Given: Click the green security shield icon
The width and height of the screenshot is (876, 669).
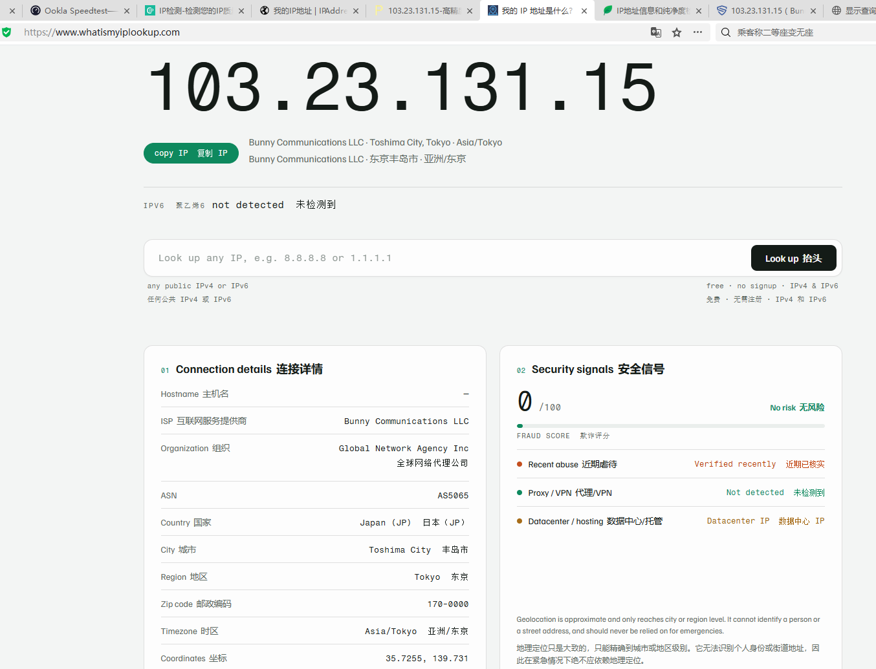Looking at the screenshot, I should tap(6, 32).
